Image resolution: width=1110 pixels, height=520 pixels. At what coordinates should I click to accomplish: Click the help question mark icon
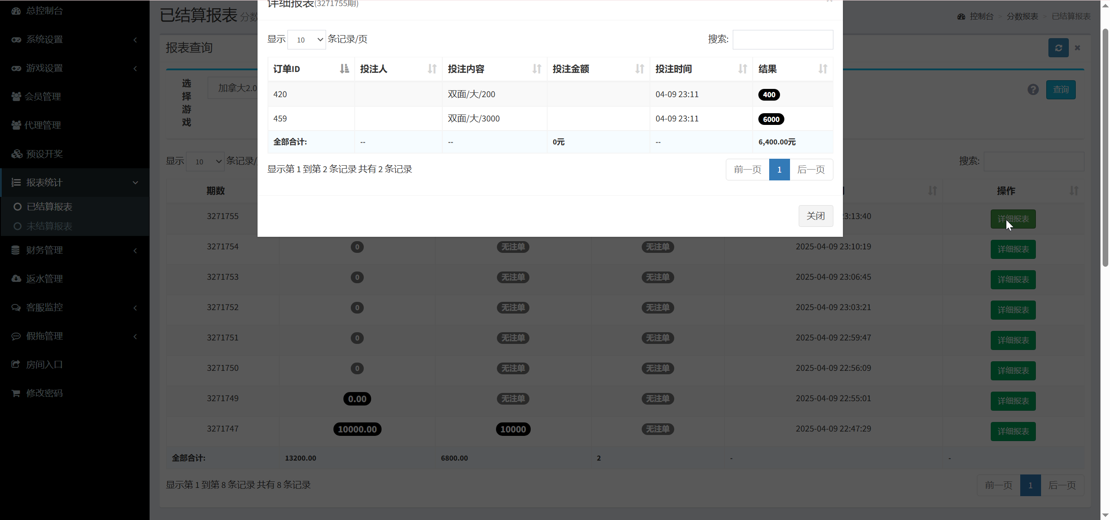[x=1033, y=90]
